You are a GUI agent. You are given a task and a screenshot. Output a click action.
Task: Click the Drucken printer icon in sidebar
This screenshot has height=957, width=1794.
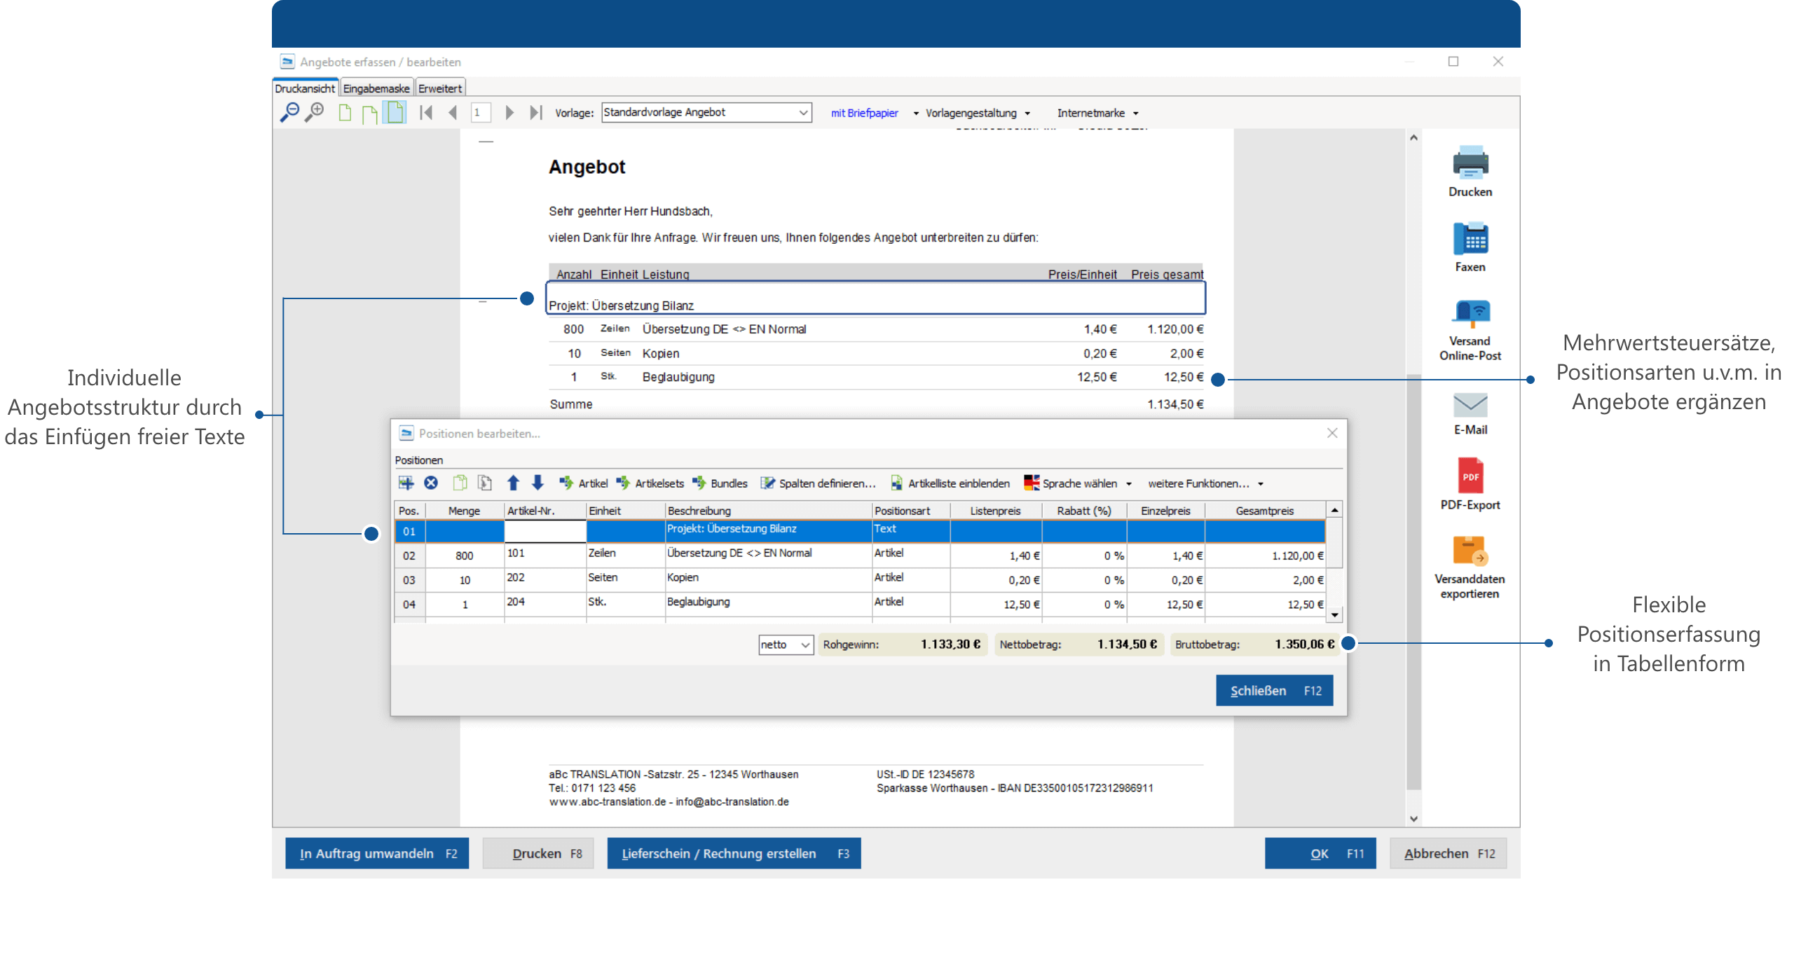pos(1470,163)
